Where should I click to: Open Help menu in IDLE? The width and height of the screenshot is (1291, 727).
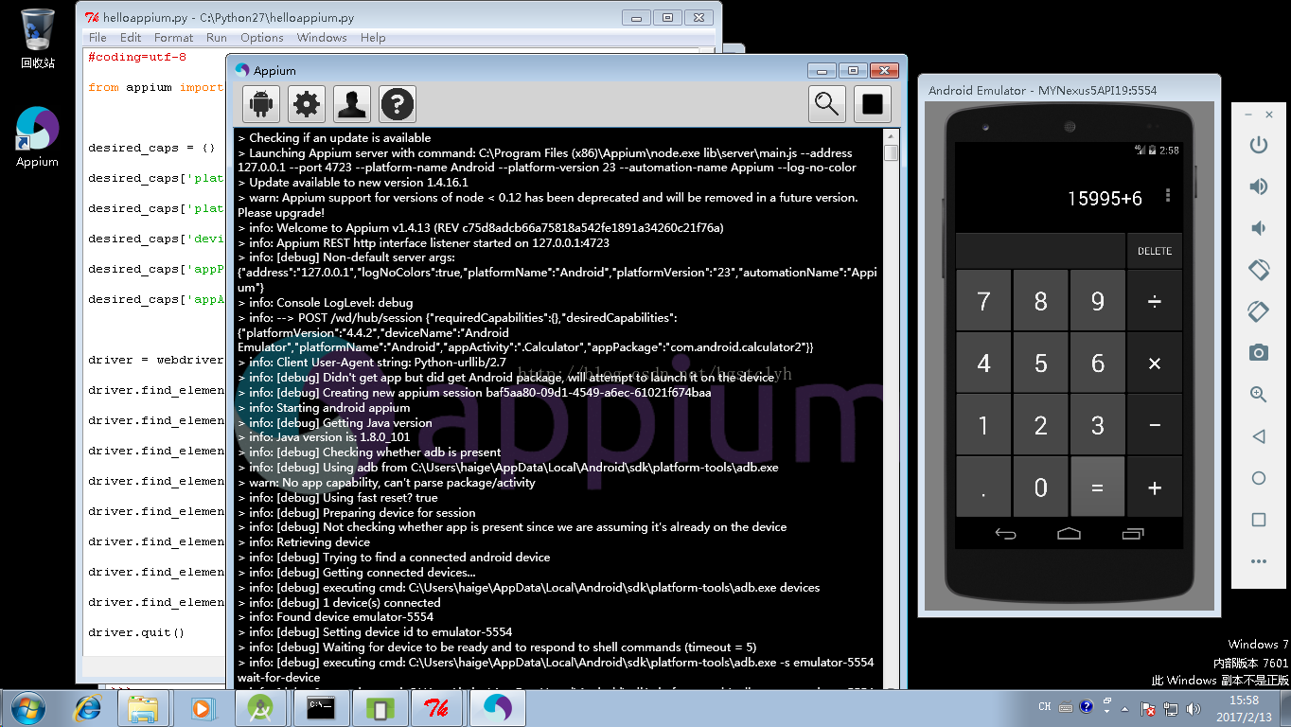pos(373,37)
